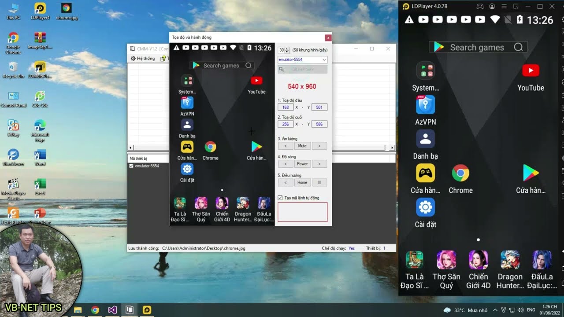Open the System apps folder in LDPlayer
This screenshot has width=564, height=317.
(426, 76)
